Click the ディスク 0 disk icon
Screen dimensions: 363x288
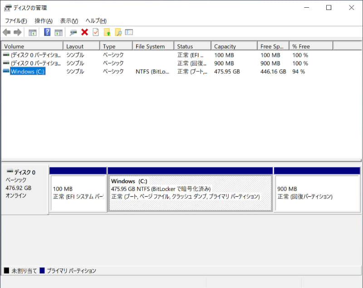10,171
